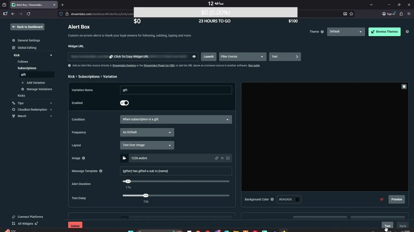The width and height of the screenshot is (414, 232).
Task: Click the Preview button
Action: (x=397, y=199)
